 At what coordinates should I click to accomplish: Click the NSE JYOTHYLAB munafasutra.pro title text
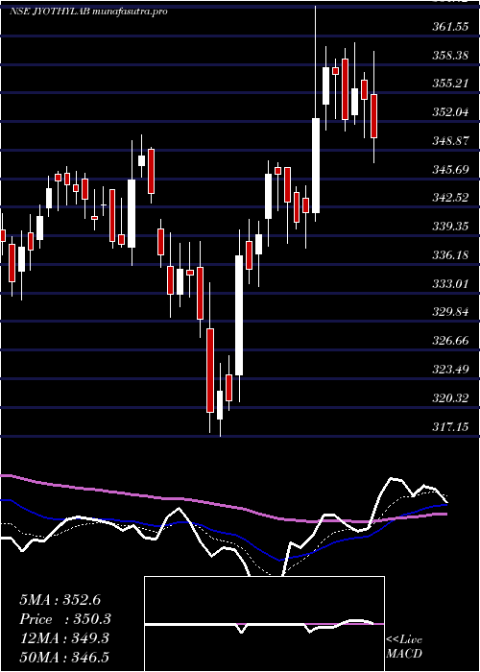tap(88, 12)
